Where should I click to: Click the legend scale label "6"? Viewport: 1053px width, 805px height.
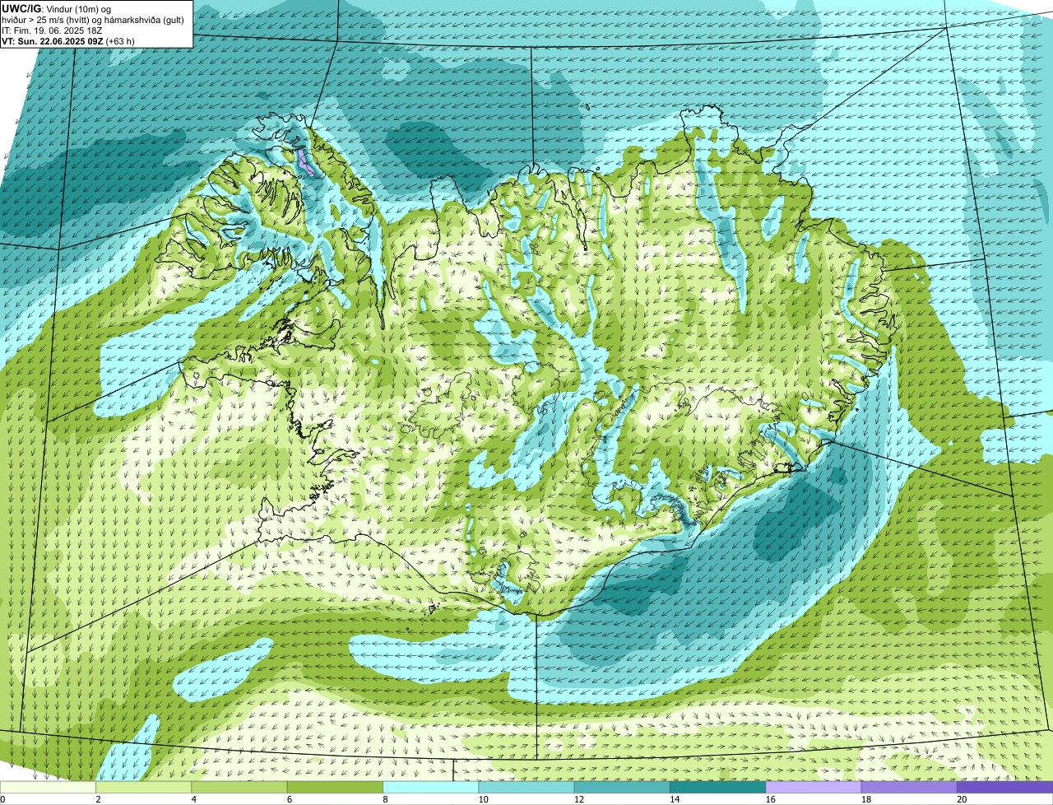coord(290,799)
